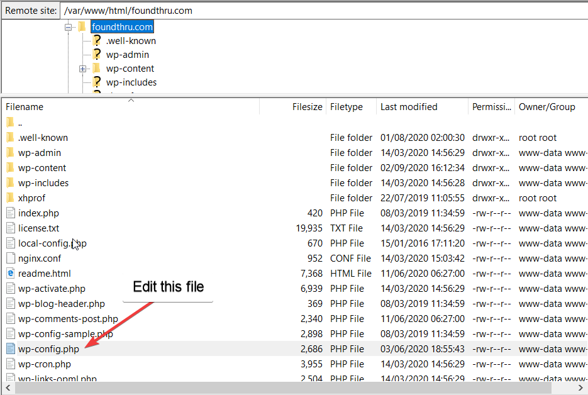The height and width of the screenshot is (395, 588).
Task: Select the wp-blog-header.php file name
Action: click(62, 304)
